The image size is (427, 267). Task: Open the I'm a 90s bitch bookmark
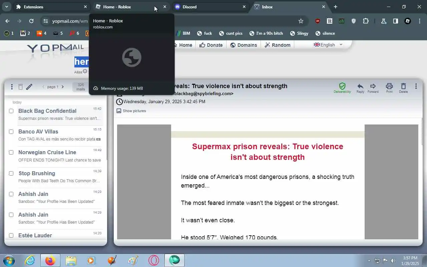tap(266, 33)
